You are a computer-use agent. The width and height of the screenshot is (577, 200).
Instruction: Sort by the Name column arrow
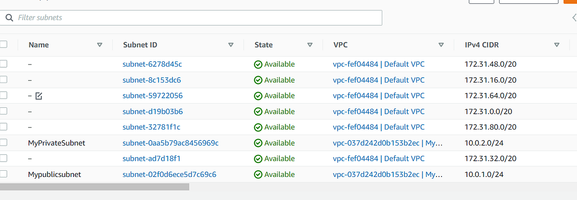tap(100, 45)
